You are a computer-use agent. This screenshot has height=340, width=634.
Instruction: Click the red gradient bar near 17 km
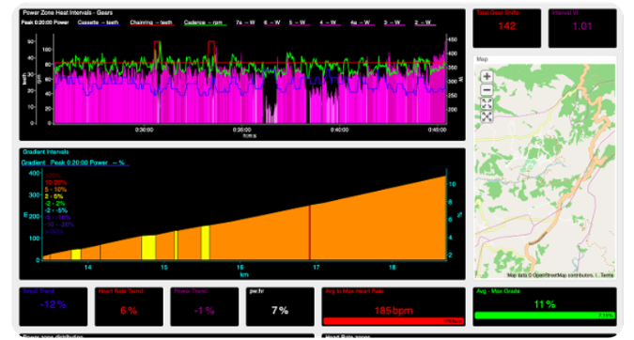click(x=310, y=233)
